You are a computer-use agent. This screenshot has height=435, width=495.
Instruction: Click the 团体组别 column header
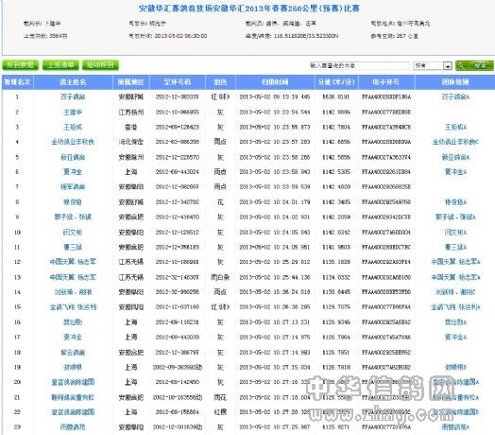tap(455, 82)
